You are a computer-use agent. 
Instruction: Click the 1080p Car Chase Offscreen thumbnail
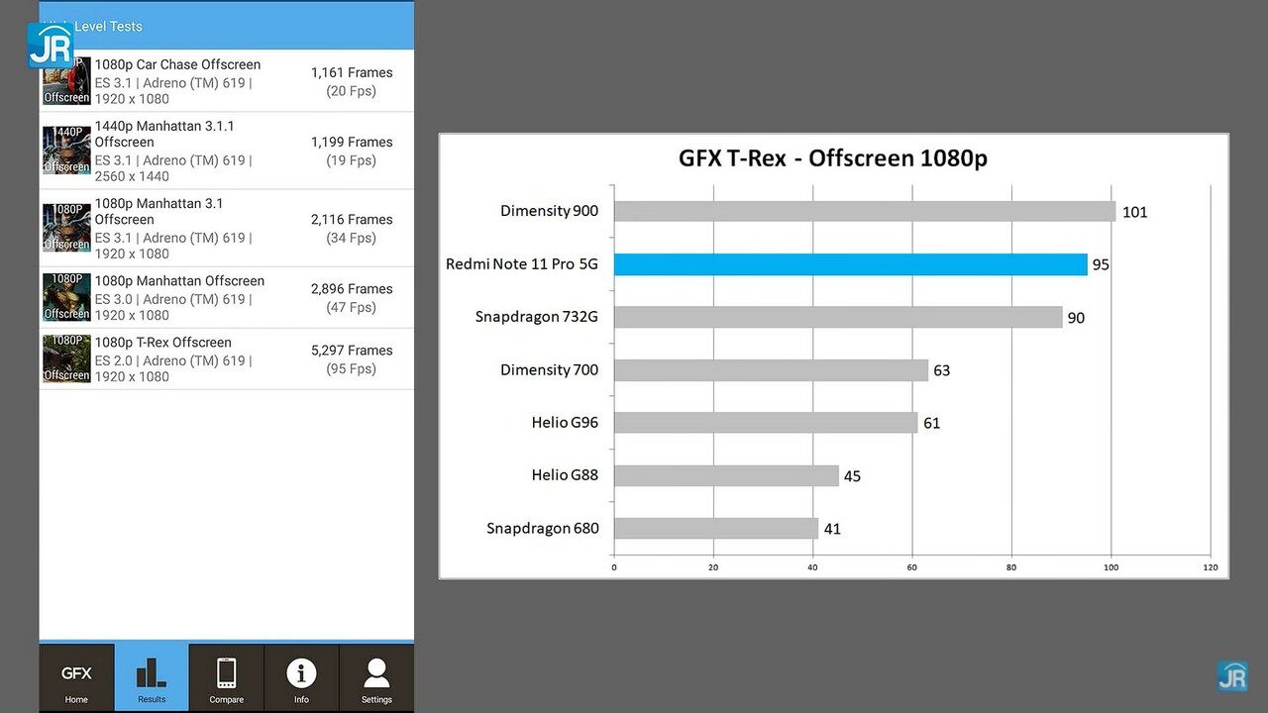click(x=65, y=80)
